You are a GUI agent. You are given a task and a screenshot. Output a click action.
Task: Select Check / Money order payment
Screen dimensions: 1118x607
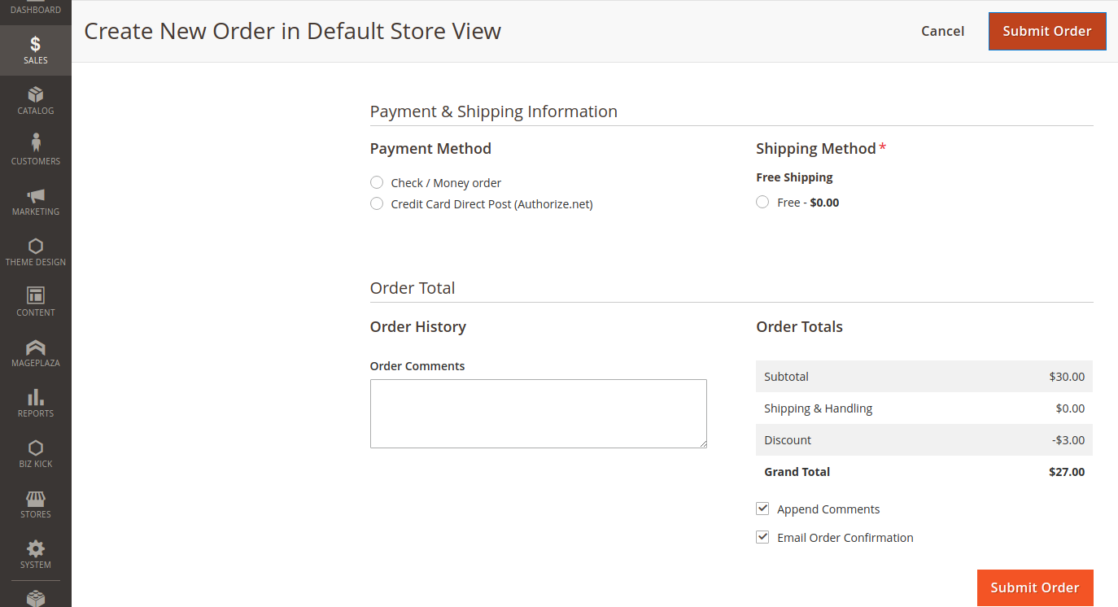coord(377,182)
